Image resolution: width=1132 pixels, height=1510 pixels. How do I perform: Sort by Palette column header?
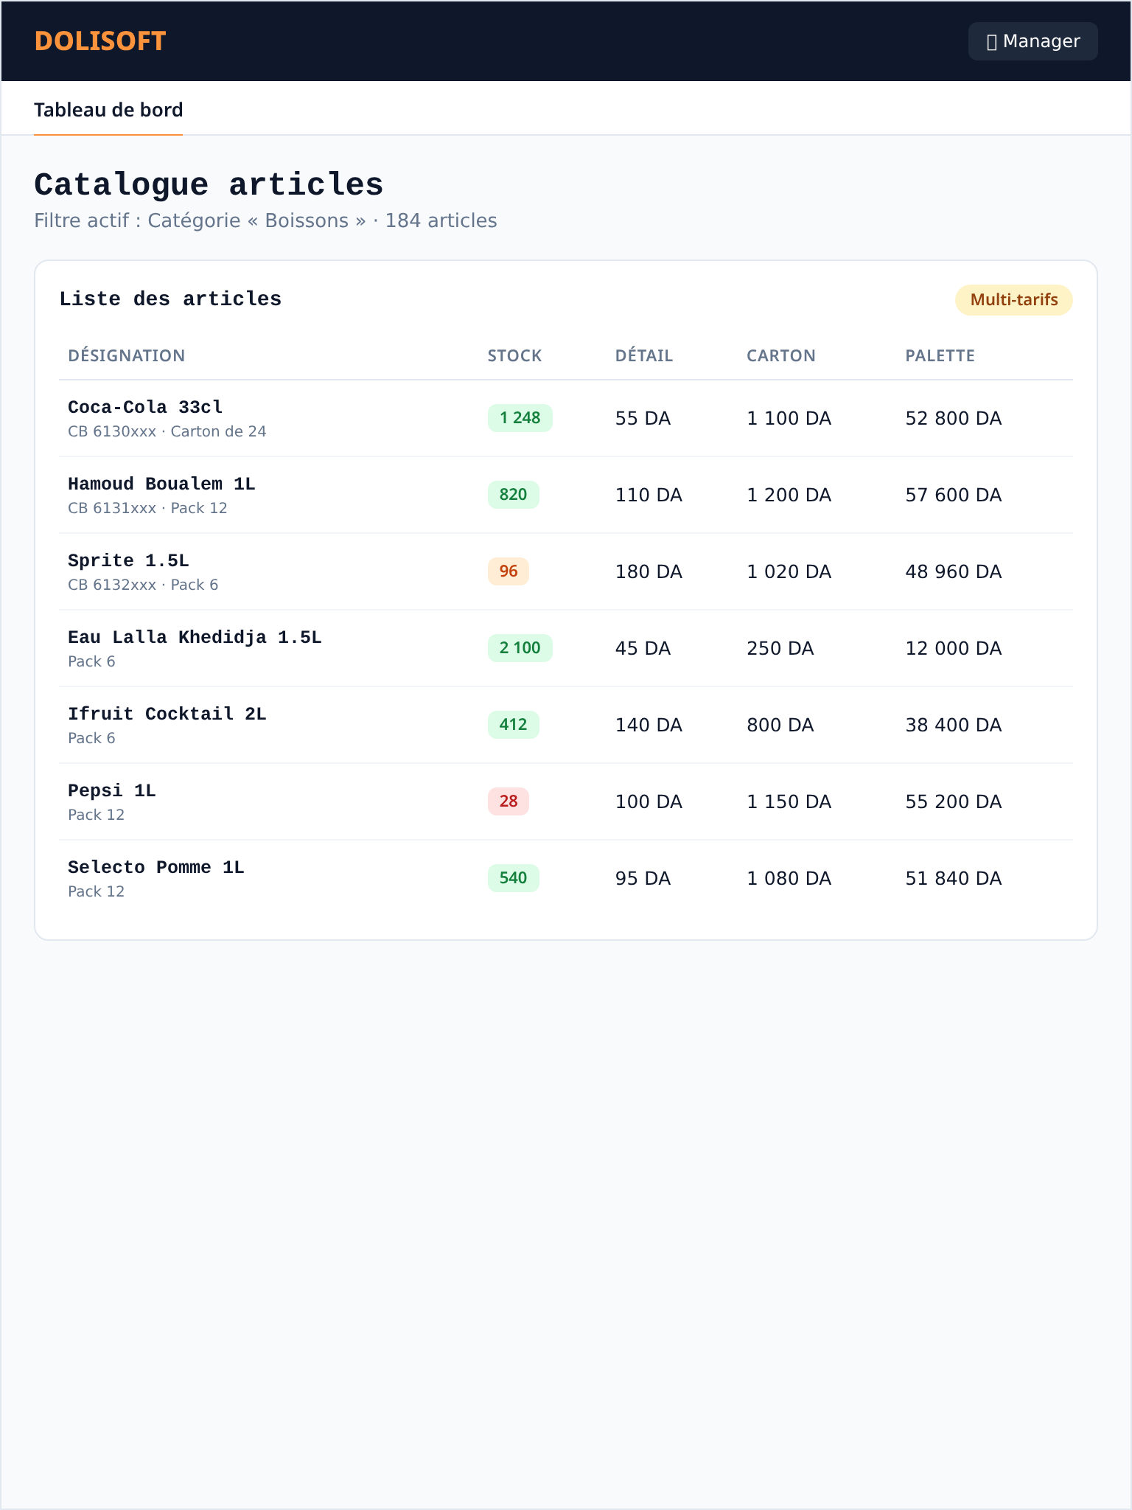pos(940,355)
